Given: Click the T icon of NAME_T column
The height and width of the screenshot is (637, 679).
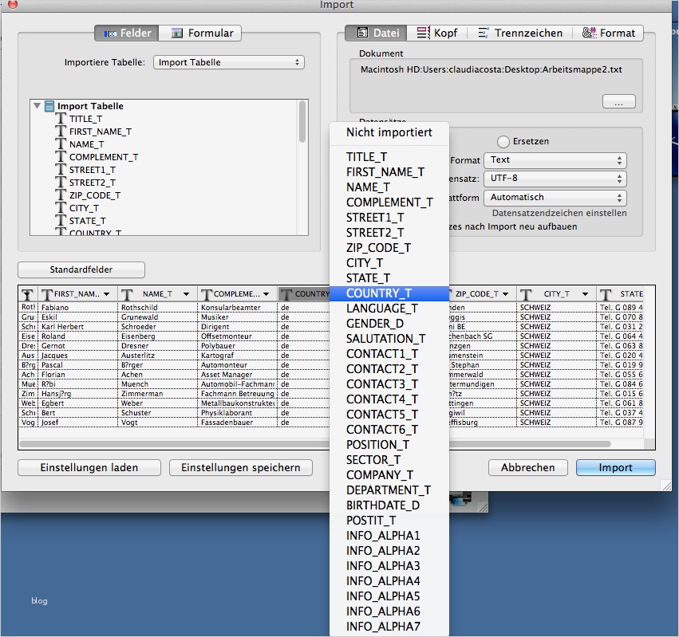Looking at the screenshot, I should 126,294.
